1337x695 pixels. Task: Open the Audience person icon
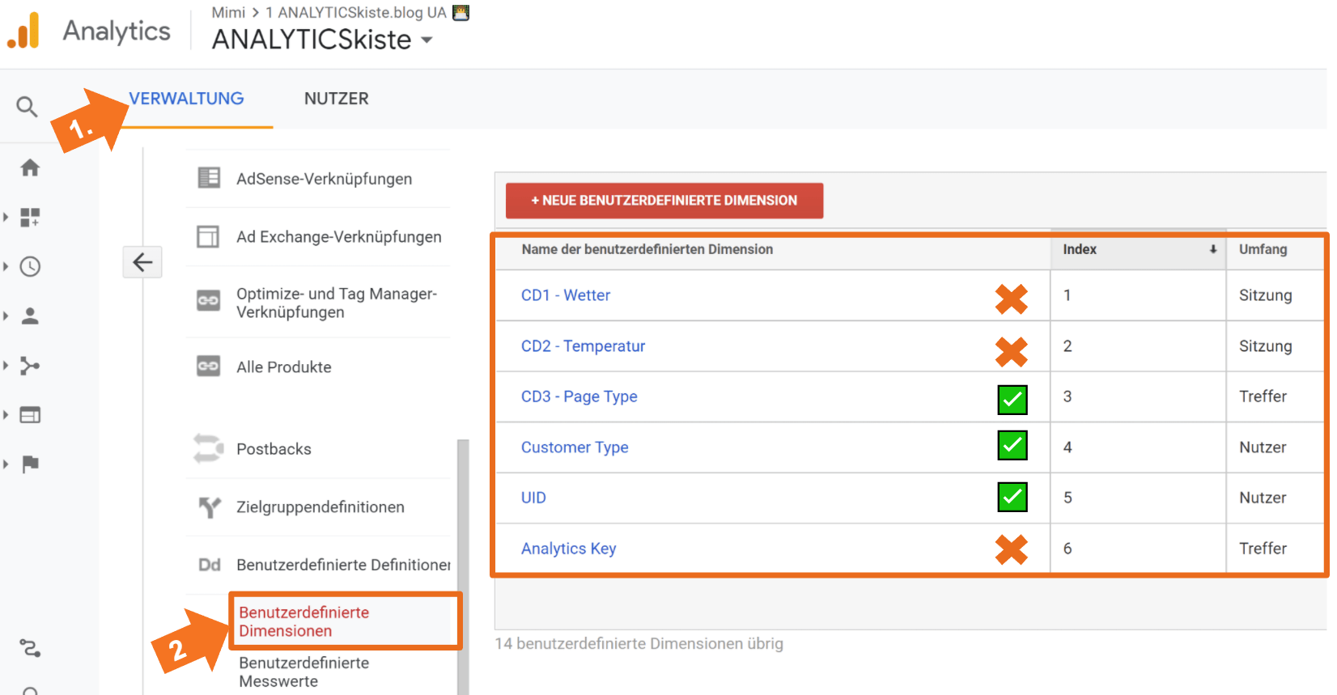coord(30,316)
